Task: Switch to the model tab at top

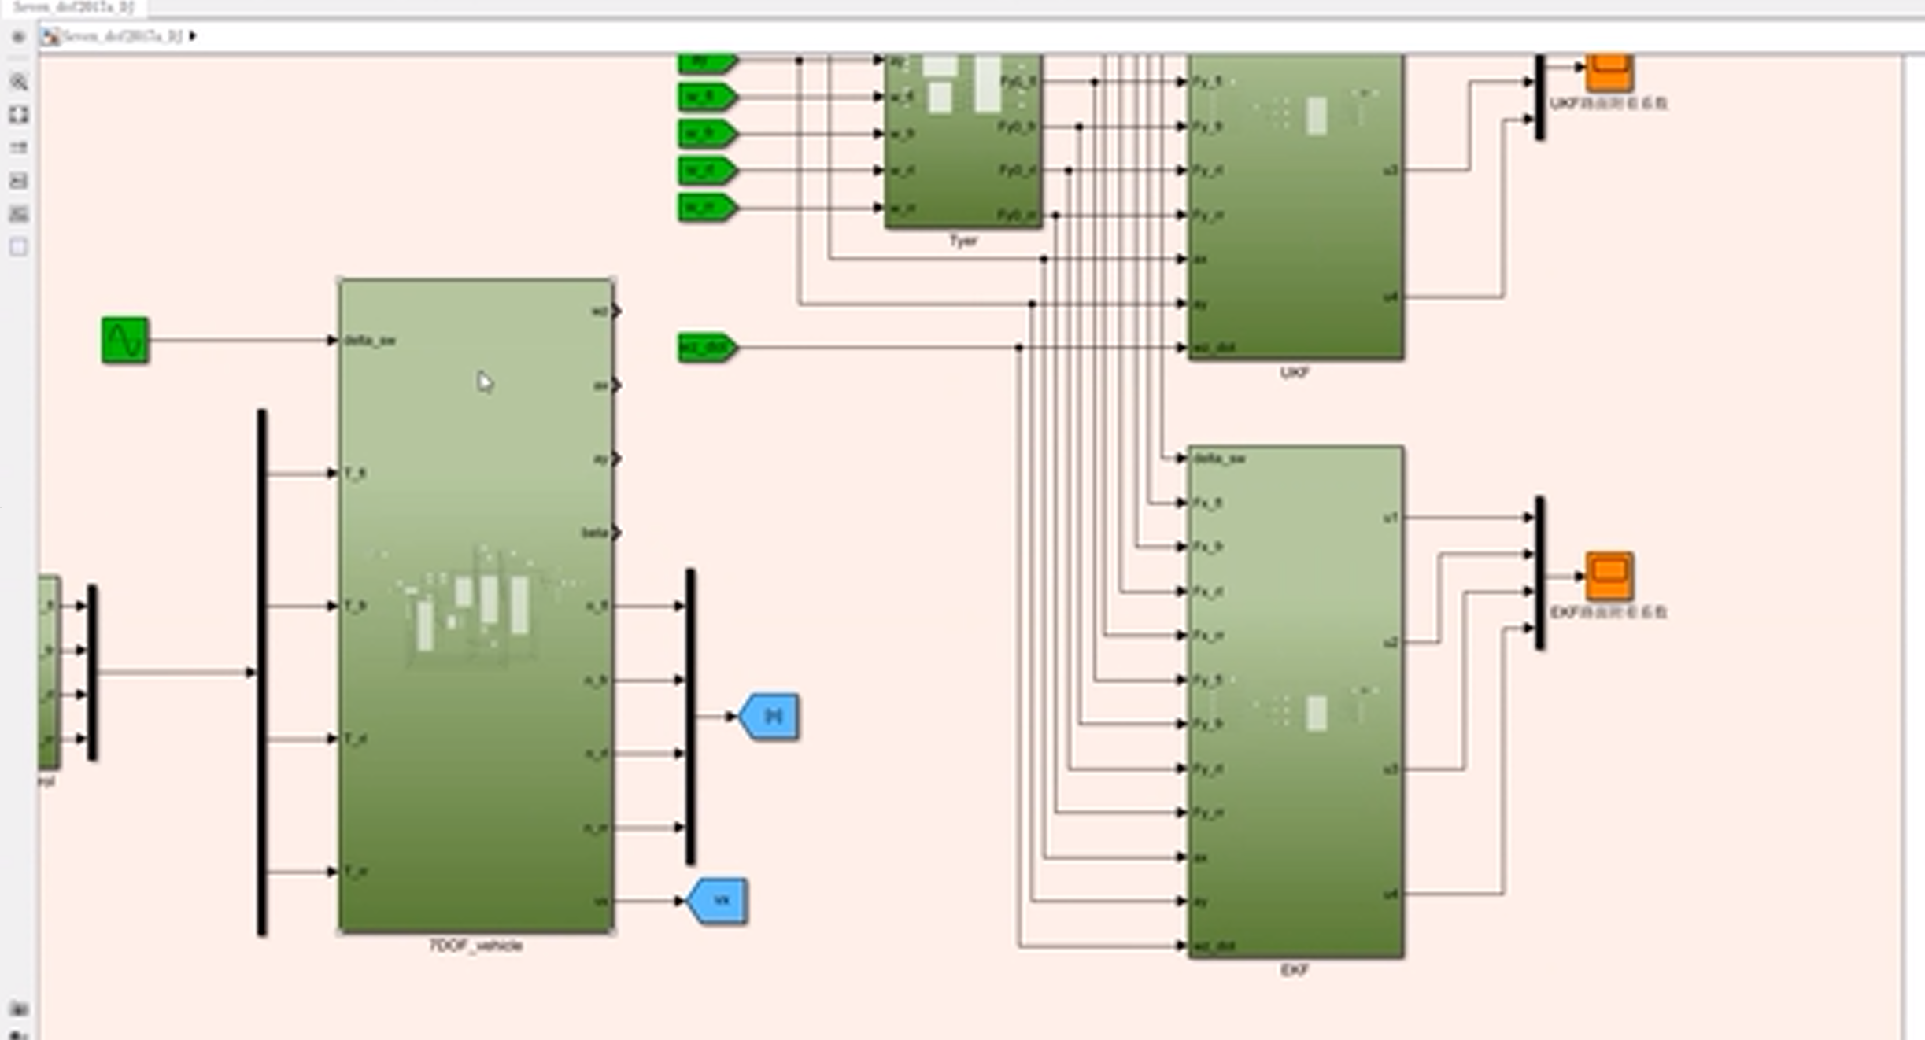Action: click(x=75, y=7)
